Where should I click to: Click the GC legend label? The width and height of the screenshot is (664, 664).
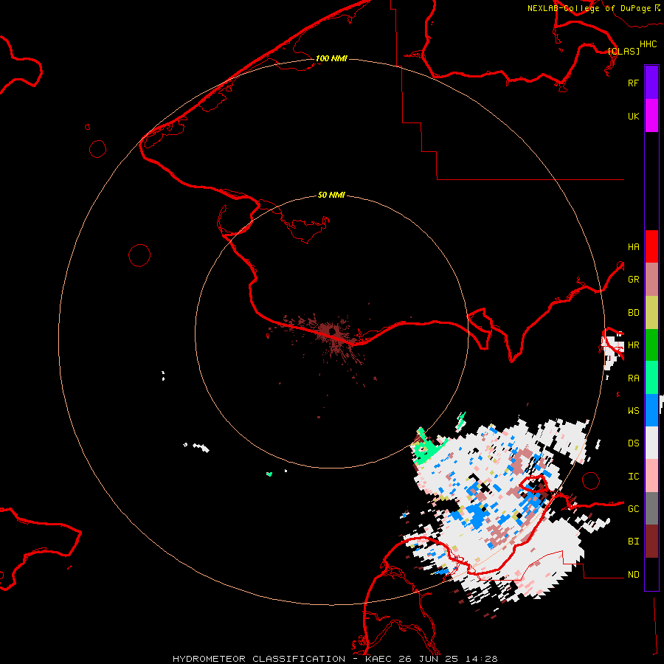tap(633, 509)
